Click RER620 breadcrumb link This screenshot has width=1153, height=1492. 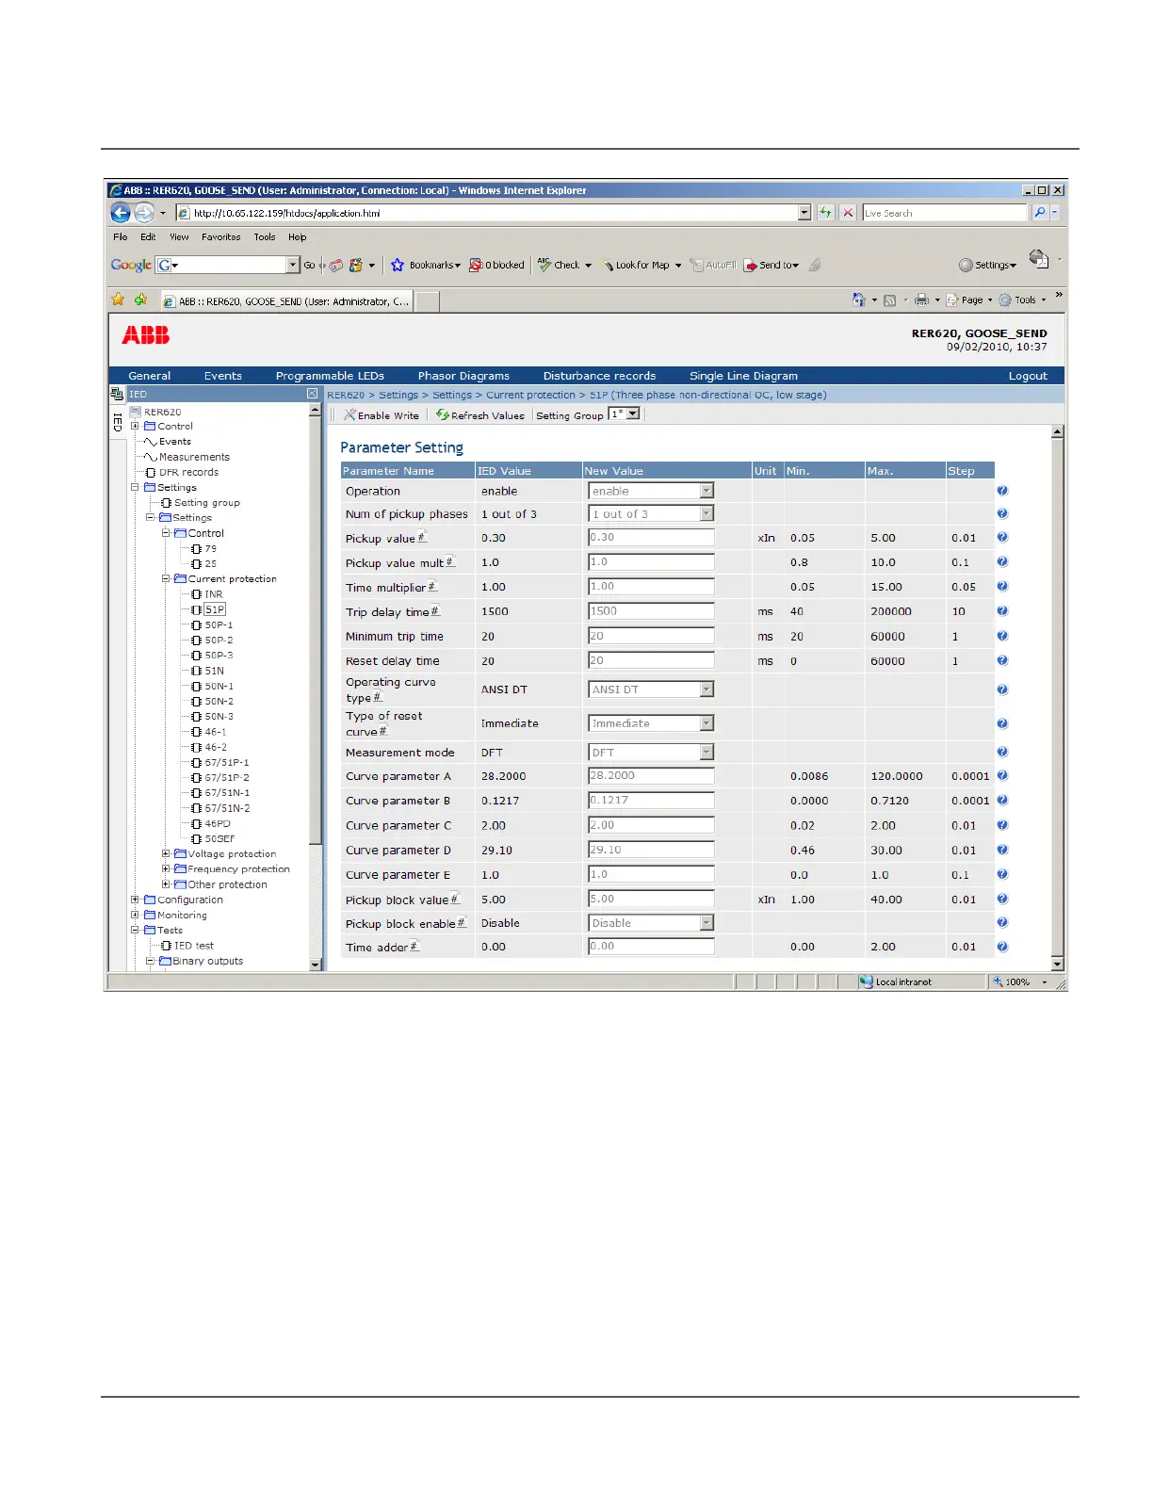pyautogui.click(x=346, y=395)
